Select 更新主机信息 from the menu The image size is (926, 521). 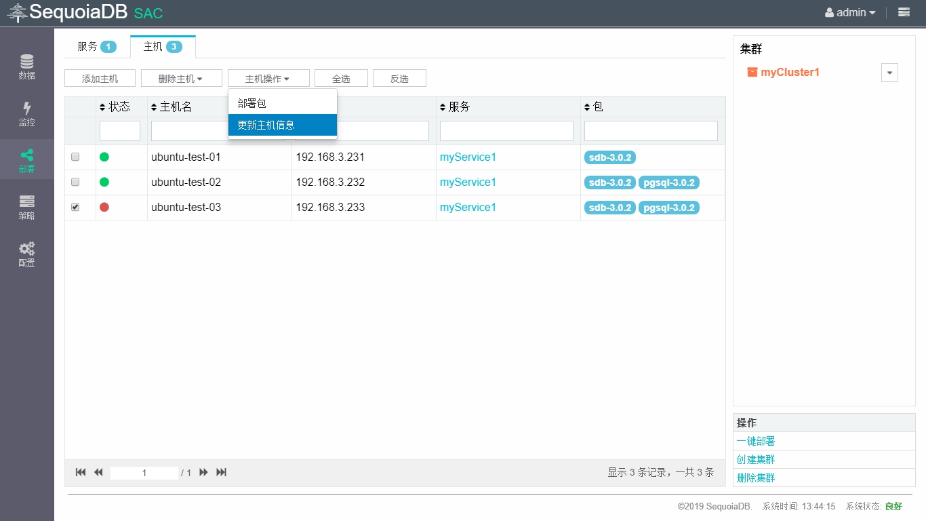tap(282, 125)
